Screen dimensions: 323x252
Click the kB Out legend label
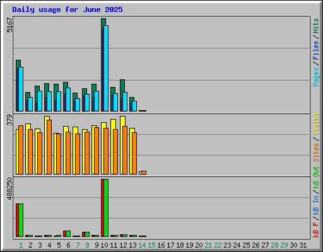[x=315, y=178]
